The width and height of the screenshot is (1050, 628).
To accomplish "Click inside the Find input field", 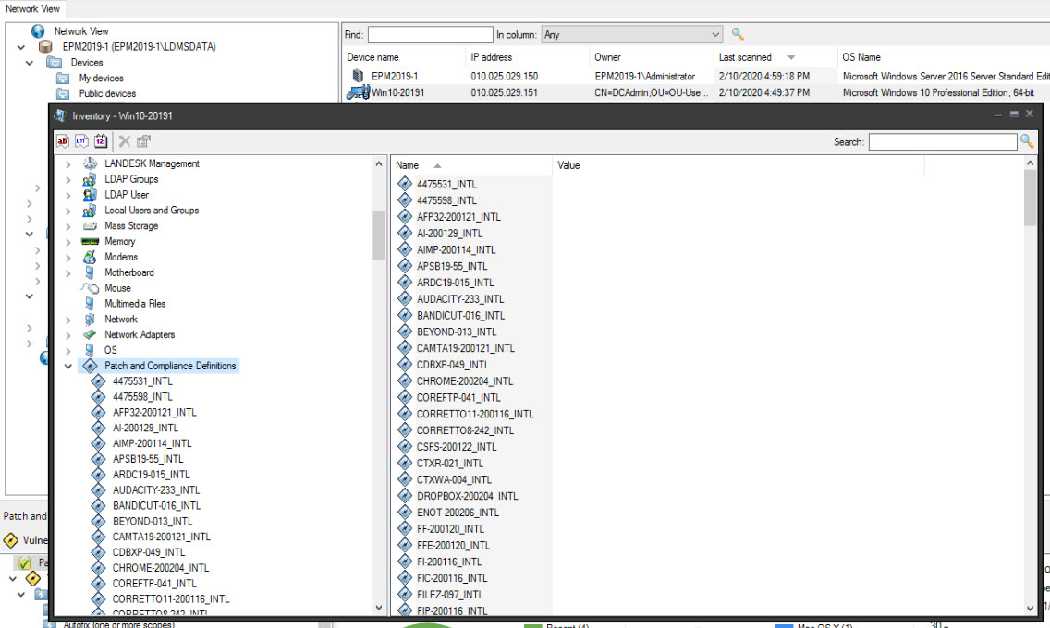I will tap(430, 32).
